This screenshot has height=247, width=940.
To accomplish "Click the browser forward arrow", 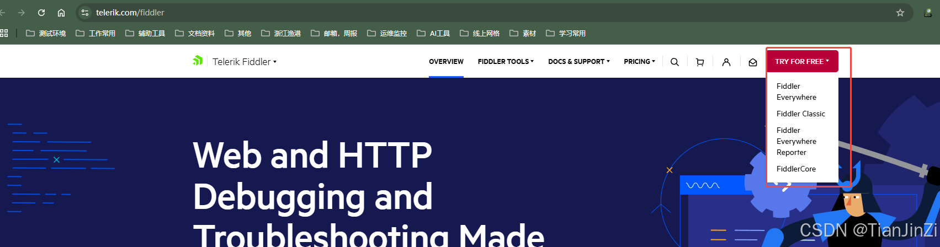I will (22, 12).
